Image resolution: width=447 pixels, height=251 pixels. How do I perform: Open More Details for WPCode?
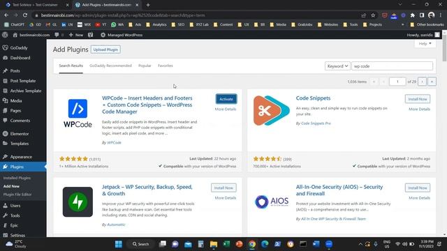pos(226,109)
